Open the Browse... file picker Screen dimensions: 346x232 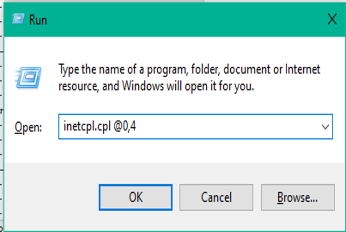(x=298, y=197)
